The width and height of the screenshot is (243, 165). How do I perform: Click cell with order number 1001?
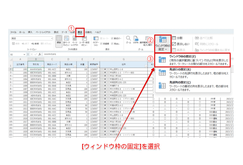pos(20,69)
